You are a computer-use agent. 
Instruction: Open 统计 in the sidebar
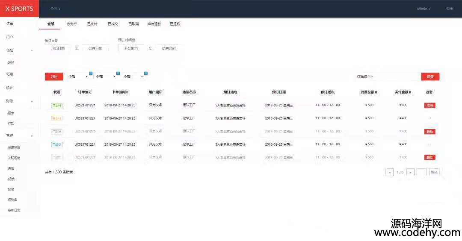click(x=10, y=88)
